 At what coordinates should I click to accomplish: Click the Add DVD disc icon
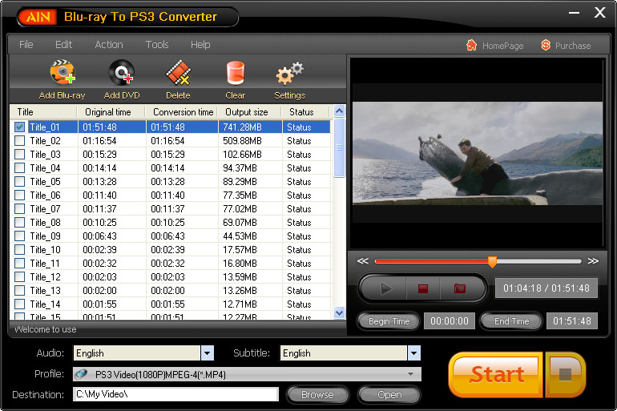tap(122, 72)
